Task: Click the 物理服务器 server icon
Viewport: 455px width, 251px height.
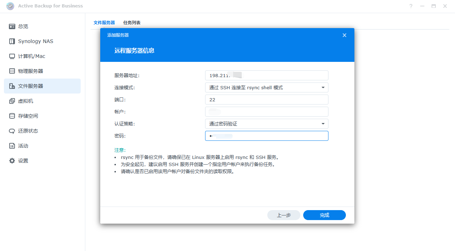Action: pos(12,71)
